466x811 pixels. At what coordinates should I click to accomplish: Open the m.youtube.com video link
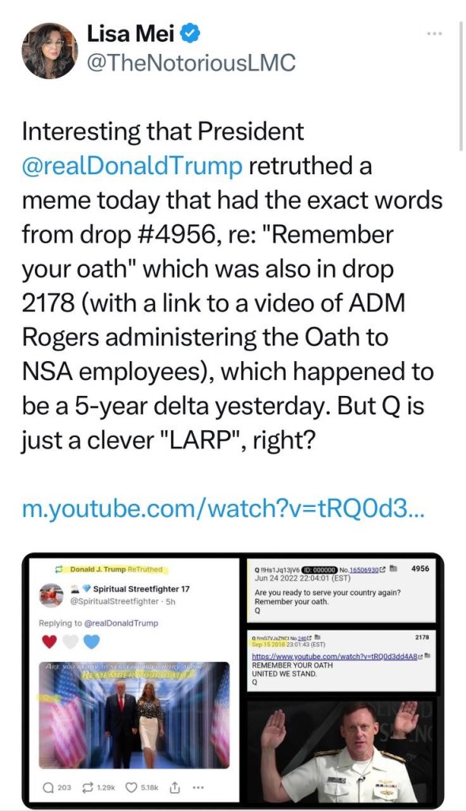click(x=223, y=508)
